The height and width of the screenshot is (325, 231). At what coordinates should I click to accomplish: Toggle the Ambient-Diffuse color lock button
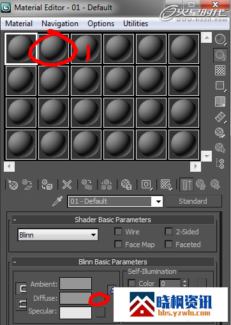pyautogui.click(x=22, y=289)
